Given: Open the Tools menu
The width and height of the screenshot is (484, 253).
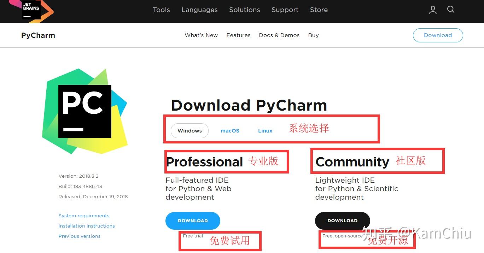Looking at the screenshot, I should pyautogui.click(x=161, y=10).
